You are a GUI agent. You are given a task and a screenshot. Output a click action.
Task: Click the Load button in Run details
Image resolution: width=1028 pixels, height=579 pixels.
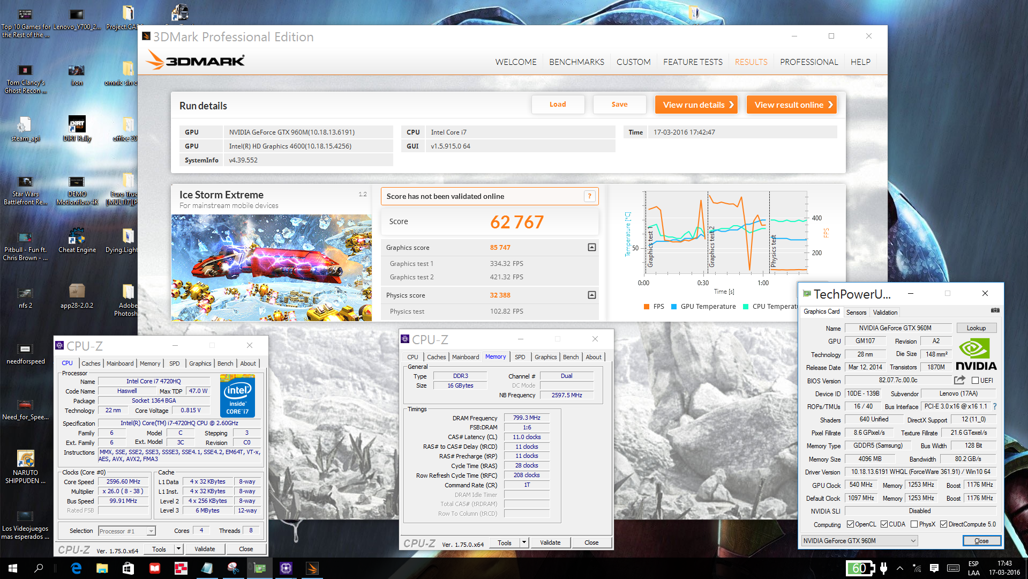pyautogui.click(x=558, y=105)
